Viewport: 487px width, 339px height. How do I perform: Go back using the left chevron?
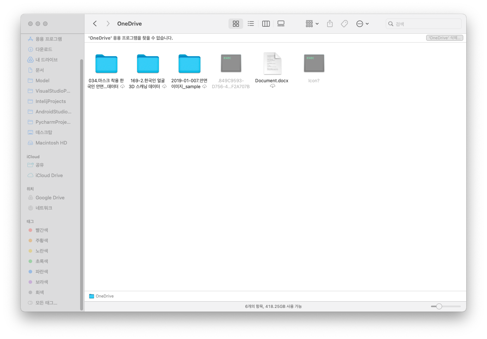[95, 24]
